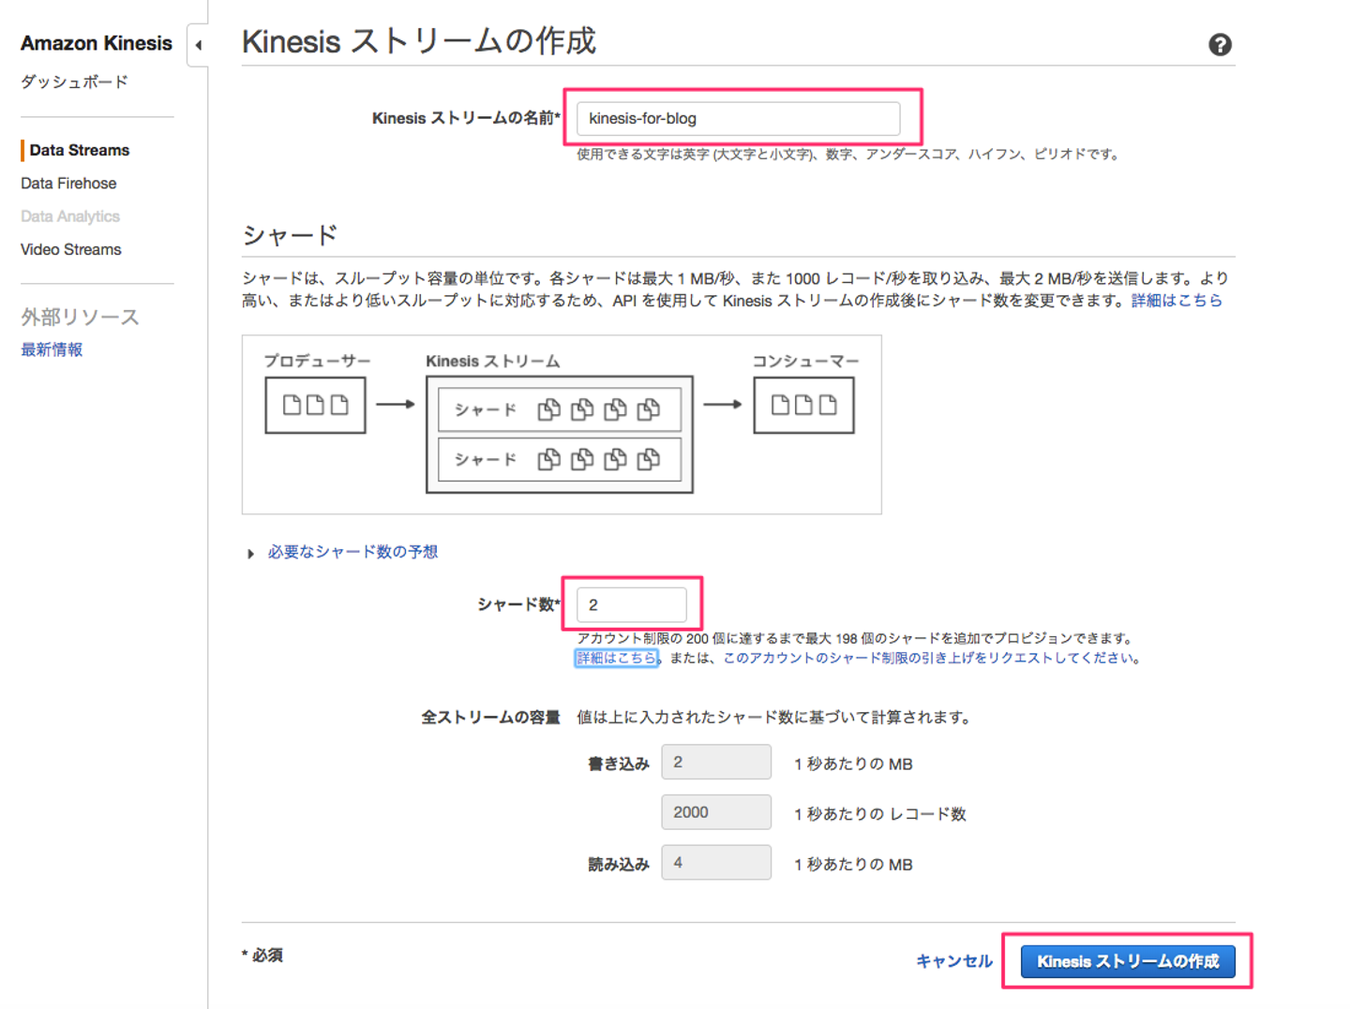
Task: Open the ダッシュボード sidebar item
Action: 74,82
